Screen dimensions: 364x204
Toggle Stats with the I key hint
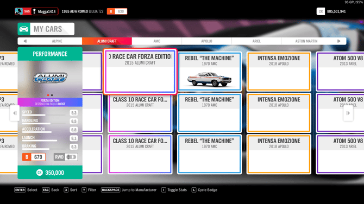(164, 190)
